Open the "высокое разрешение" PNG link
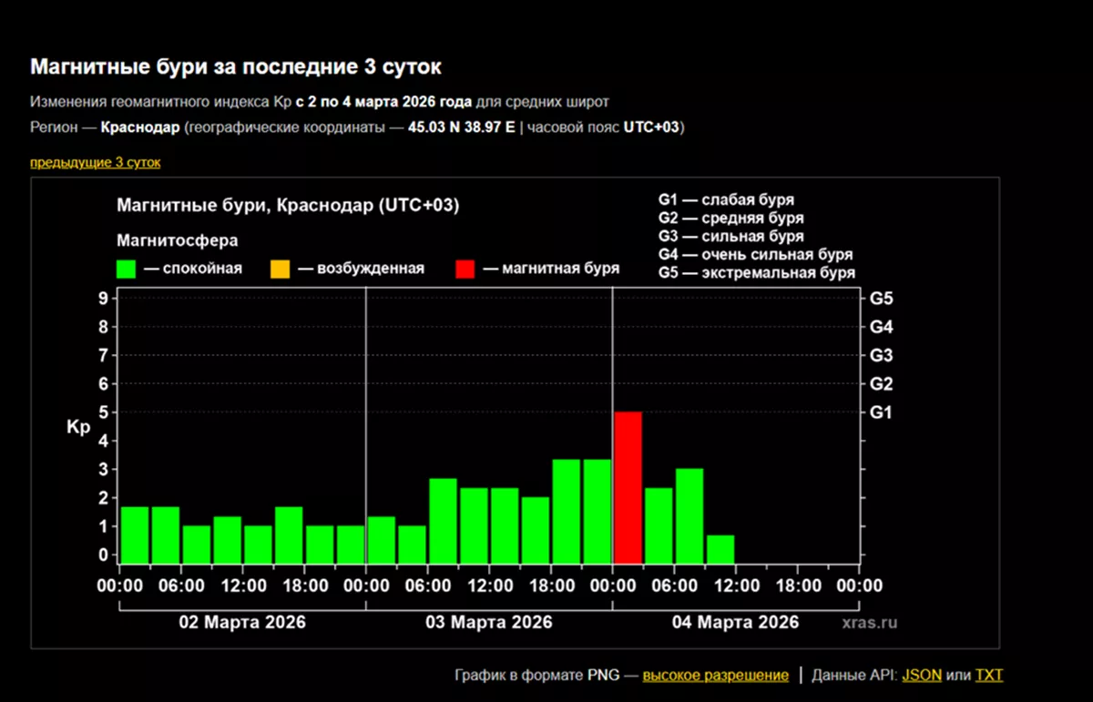The height and width of the screenshot is (702, 1093). 715,676
